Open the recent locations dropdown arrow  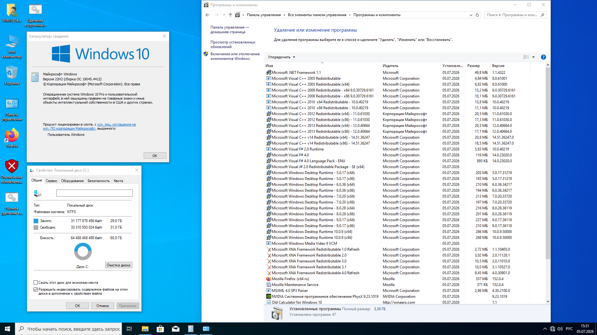click(224, 15)
